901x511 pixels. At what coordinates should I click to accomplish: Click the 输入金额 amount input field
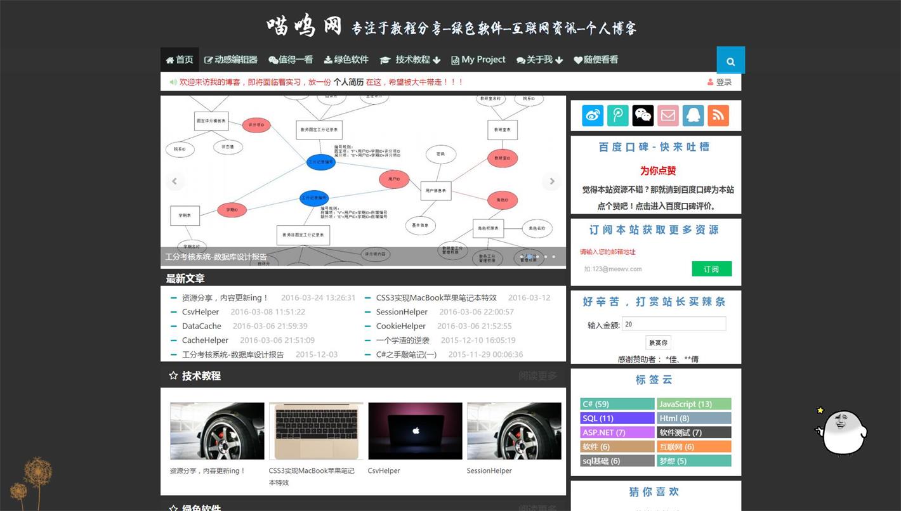pyautogui.click(x=674, y=324)
